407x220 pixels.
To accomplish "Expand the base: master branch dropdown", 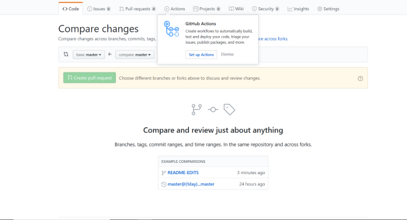I will (89, 55).
